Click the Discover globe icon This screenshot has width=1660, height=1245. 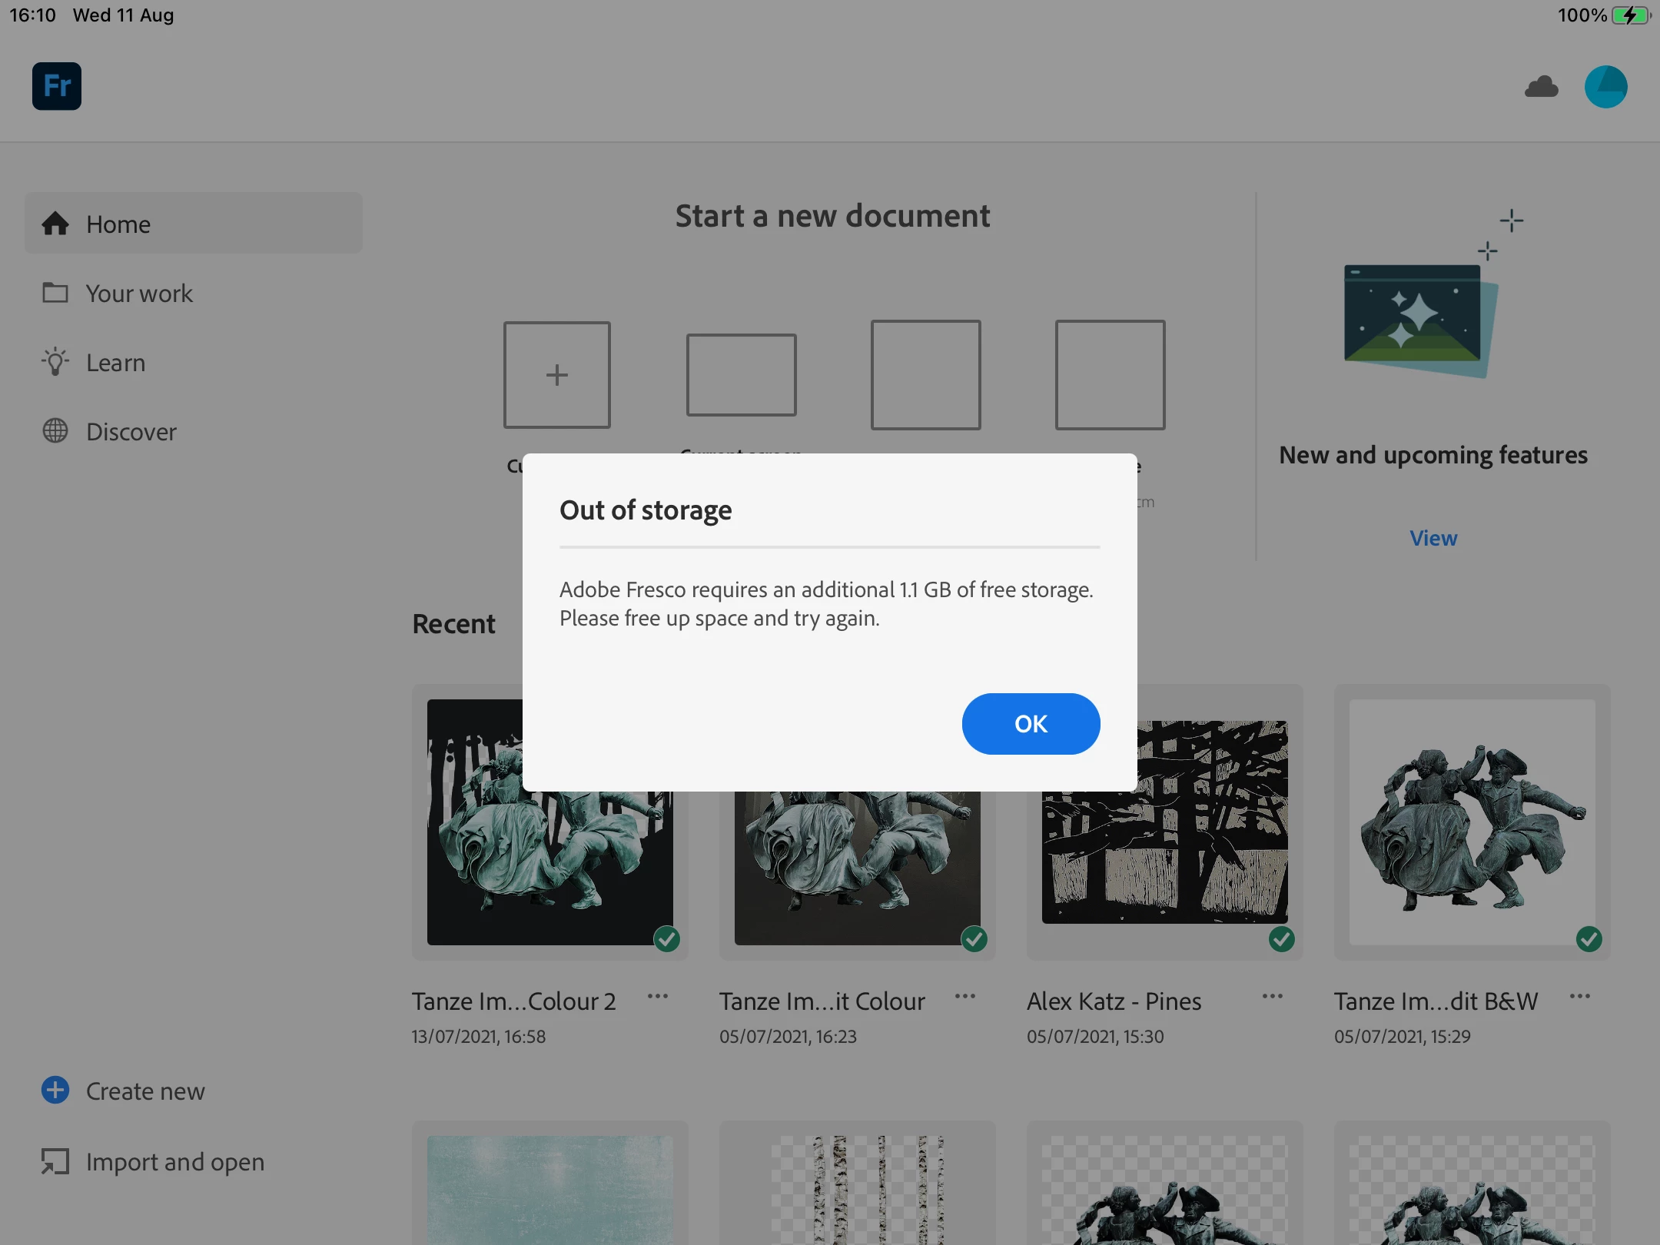pyautogui.click(x=55, y=431)
